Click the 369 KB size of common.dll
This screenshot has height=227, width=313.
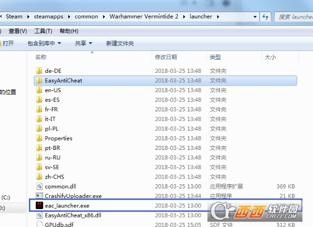tap(286, 186)
